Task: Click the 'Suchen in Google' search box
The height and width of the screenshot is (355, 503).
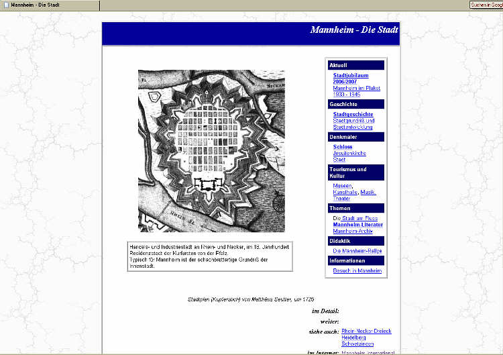Action: [486, 5]
